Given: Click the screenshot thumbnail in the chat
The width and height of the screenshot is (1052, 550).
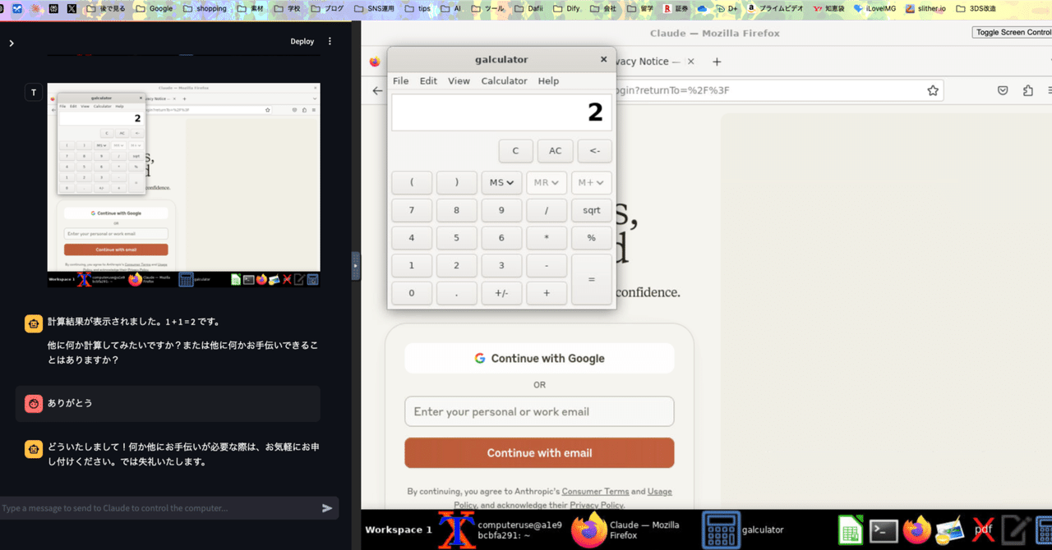Looking at the screenshot, I should (x=182, y=183).
